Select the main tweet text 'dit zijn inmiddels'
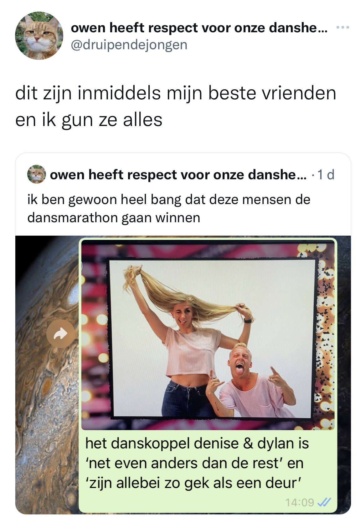The image size is (360, 530). pos(88,93)
